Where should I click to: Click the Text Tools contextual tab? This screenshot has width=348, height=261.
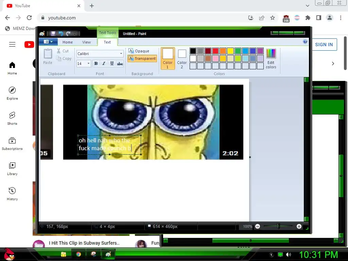pyautogui.click(x=107, y=33)
